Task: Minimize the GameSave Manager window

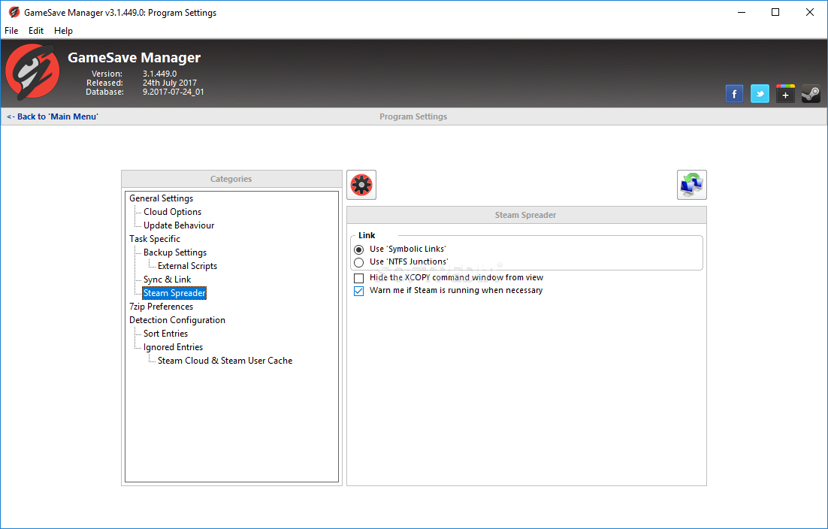Action: (742, 12)
